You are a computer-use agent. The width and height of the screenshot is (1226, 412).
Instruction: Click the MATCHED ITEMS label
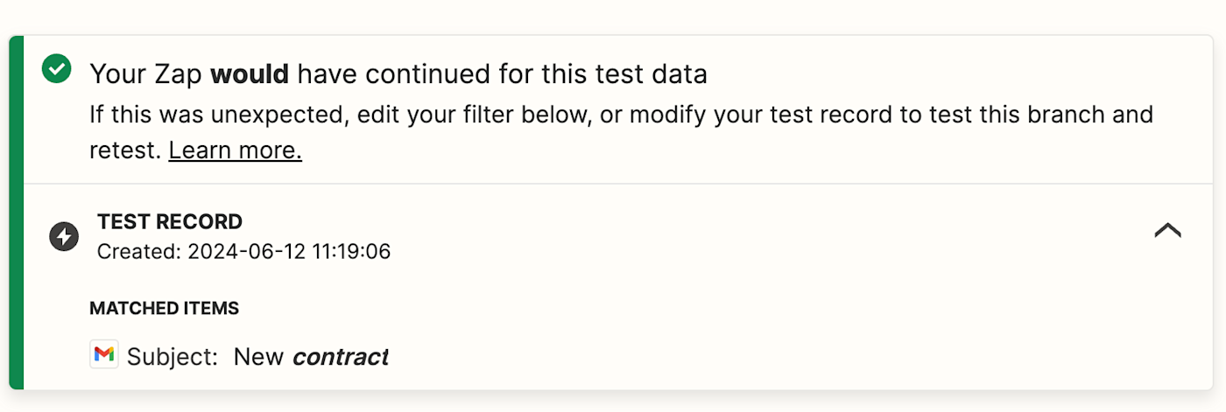pos(164,308)
